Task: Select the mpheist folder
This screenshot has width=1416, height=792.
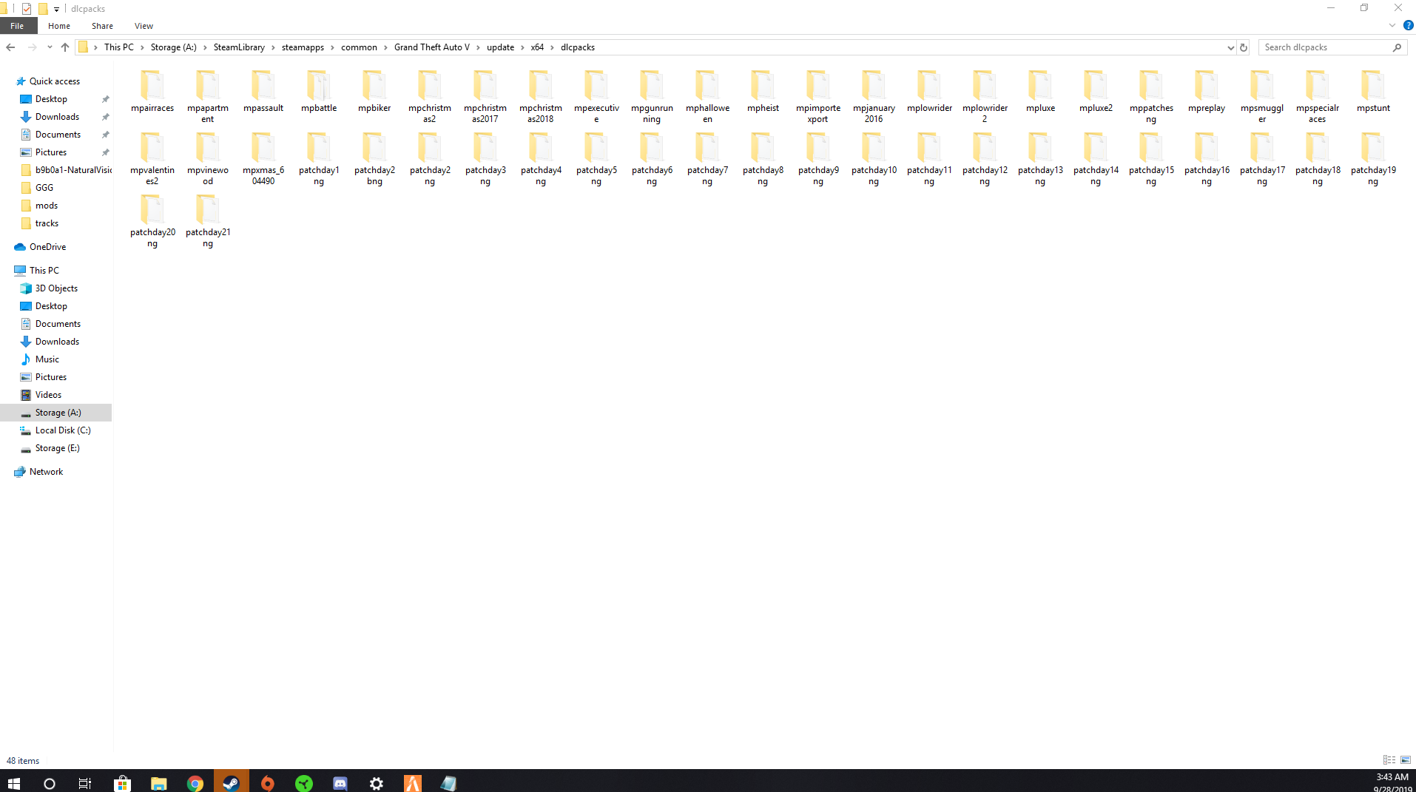Action: [763, 92]
